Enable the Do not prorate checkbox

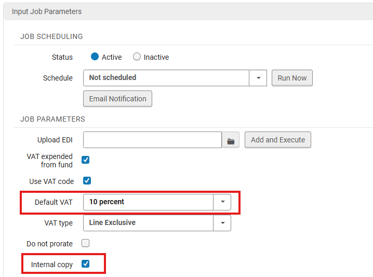tap(85, 243)
